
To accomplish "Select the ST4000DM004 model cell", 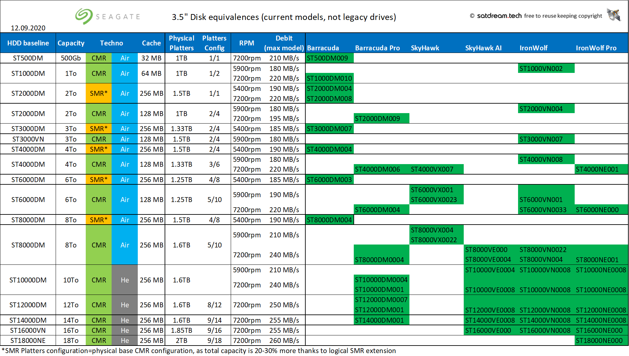I will click(x=330, y=149).
